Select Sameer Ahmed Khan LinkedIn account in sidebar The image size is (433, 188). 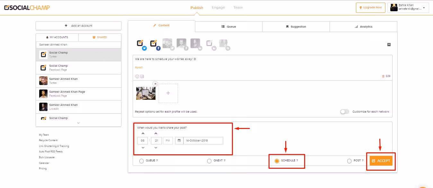pyautogui.click(x=78, y=107)
